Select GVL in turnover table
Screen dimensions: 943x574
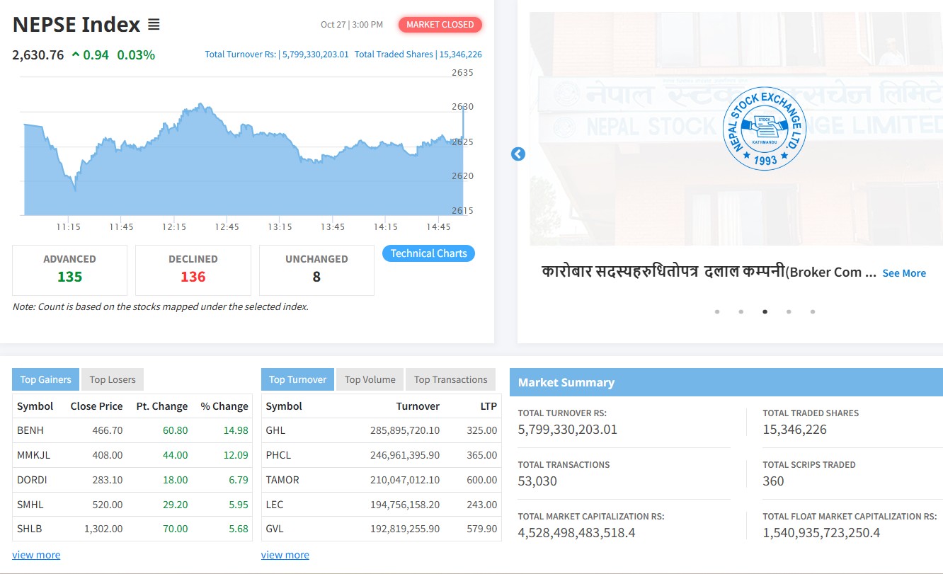(x=275, y=529)
